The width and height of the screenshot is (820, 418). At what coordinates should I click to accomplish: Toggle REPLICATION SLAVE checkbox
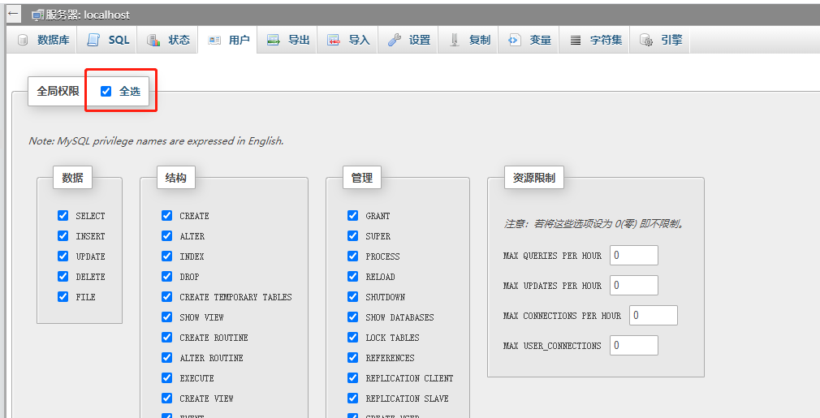353,399
